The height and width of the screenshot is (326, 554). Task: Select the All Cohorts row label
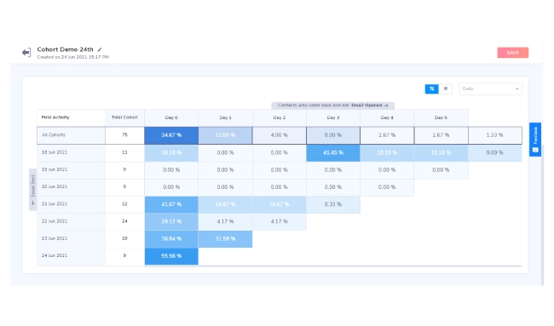tap(71, 135)
